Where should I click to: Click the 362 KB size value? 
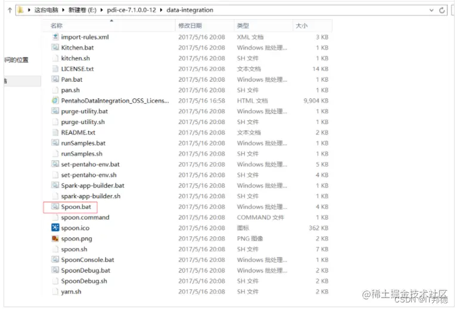tap(319, 228)
